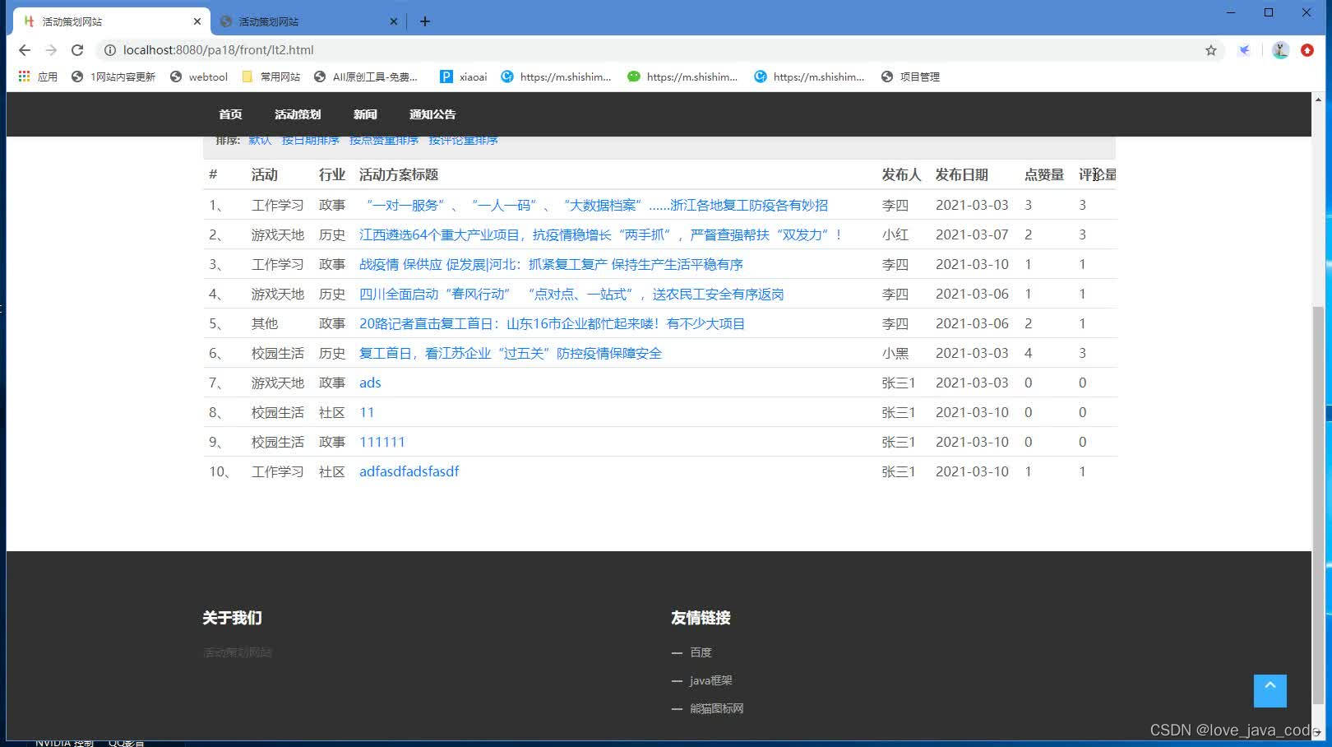Open article 战疫情 保供应 促发展 河北
This screenshot has height=747, width=1332.
click(x=551, y=264)
